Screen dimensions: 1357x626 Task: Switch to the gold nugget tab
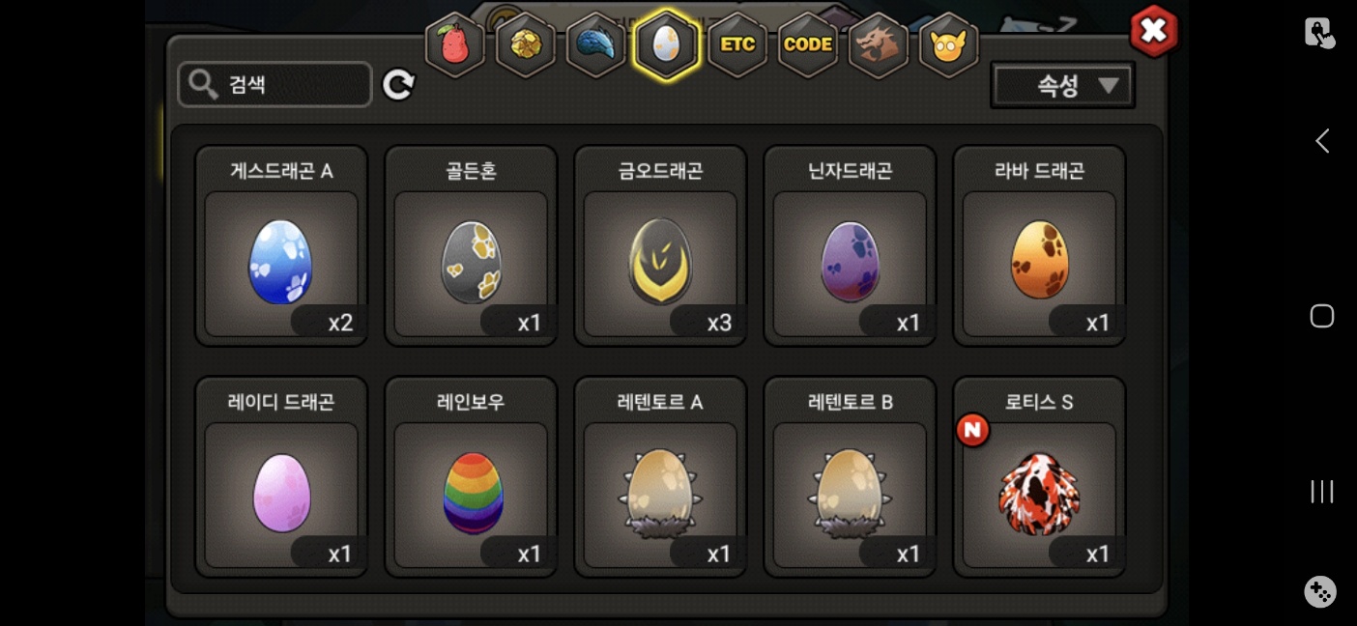[x=526, y=44]
